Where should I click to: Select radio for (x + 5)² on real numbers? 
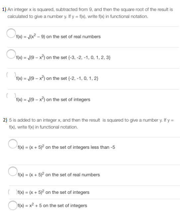[13, 171]
